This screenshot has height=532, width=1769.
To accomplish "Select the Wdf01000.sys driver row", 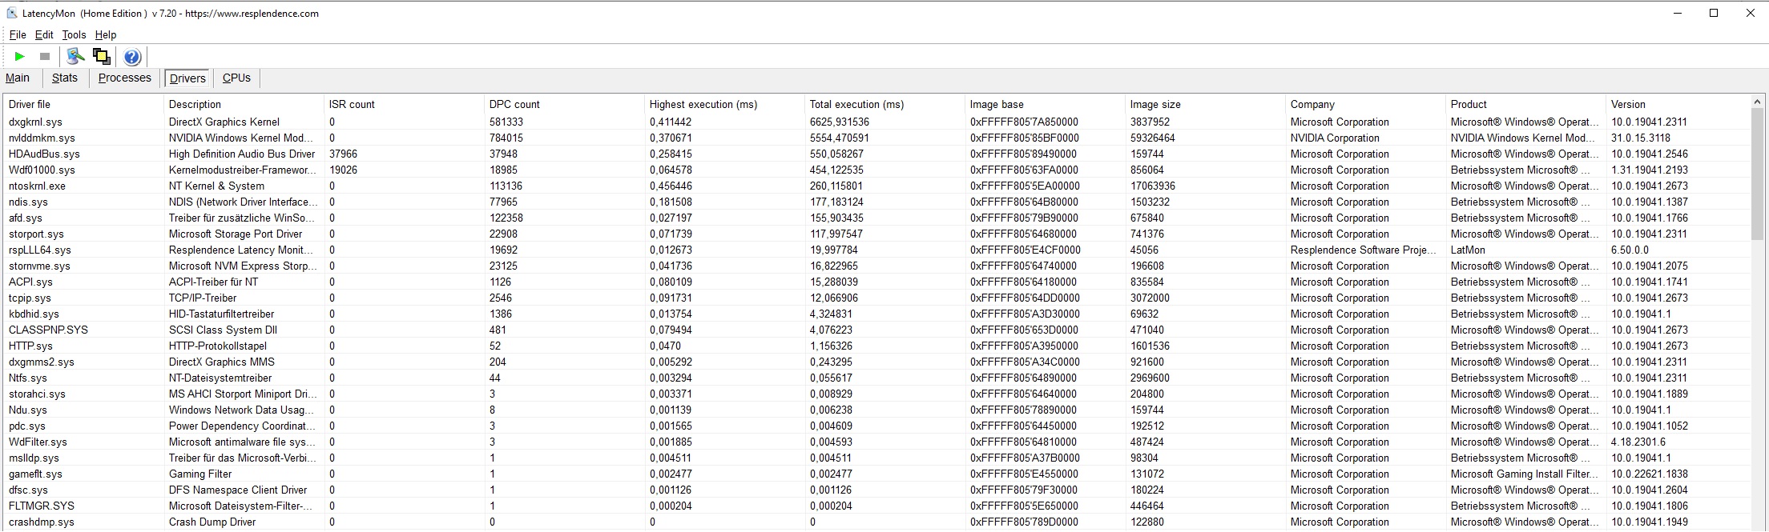I will coord(877,170).
